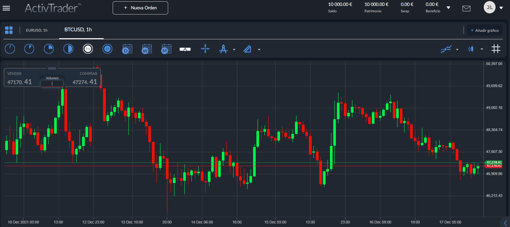Toggle the chart grid lines
Screen dimensions: 510x227
tap(496, 49)
